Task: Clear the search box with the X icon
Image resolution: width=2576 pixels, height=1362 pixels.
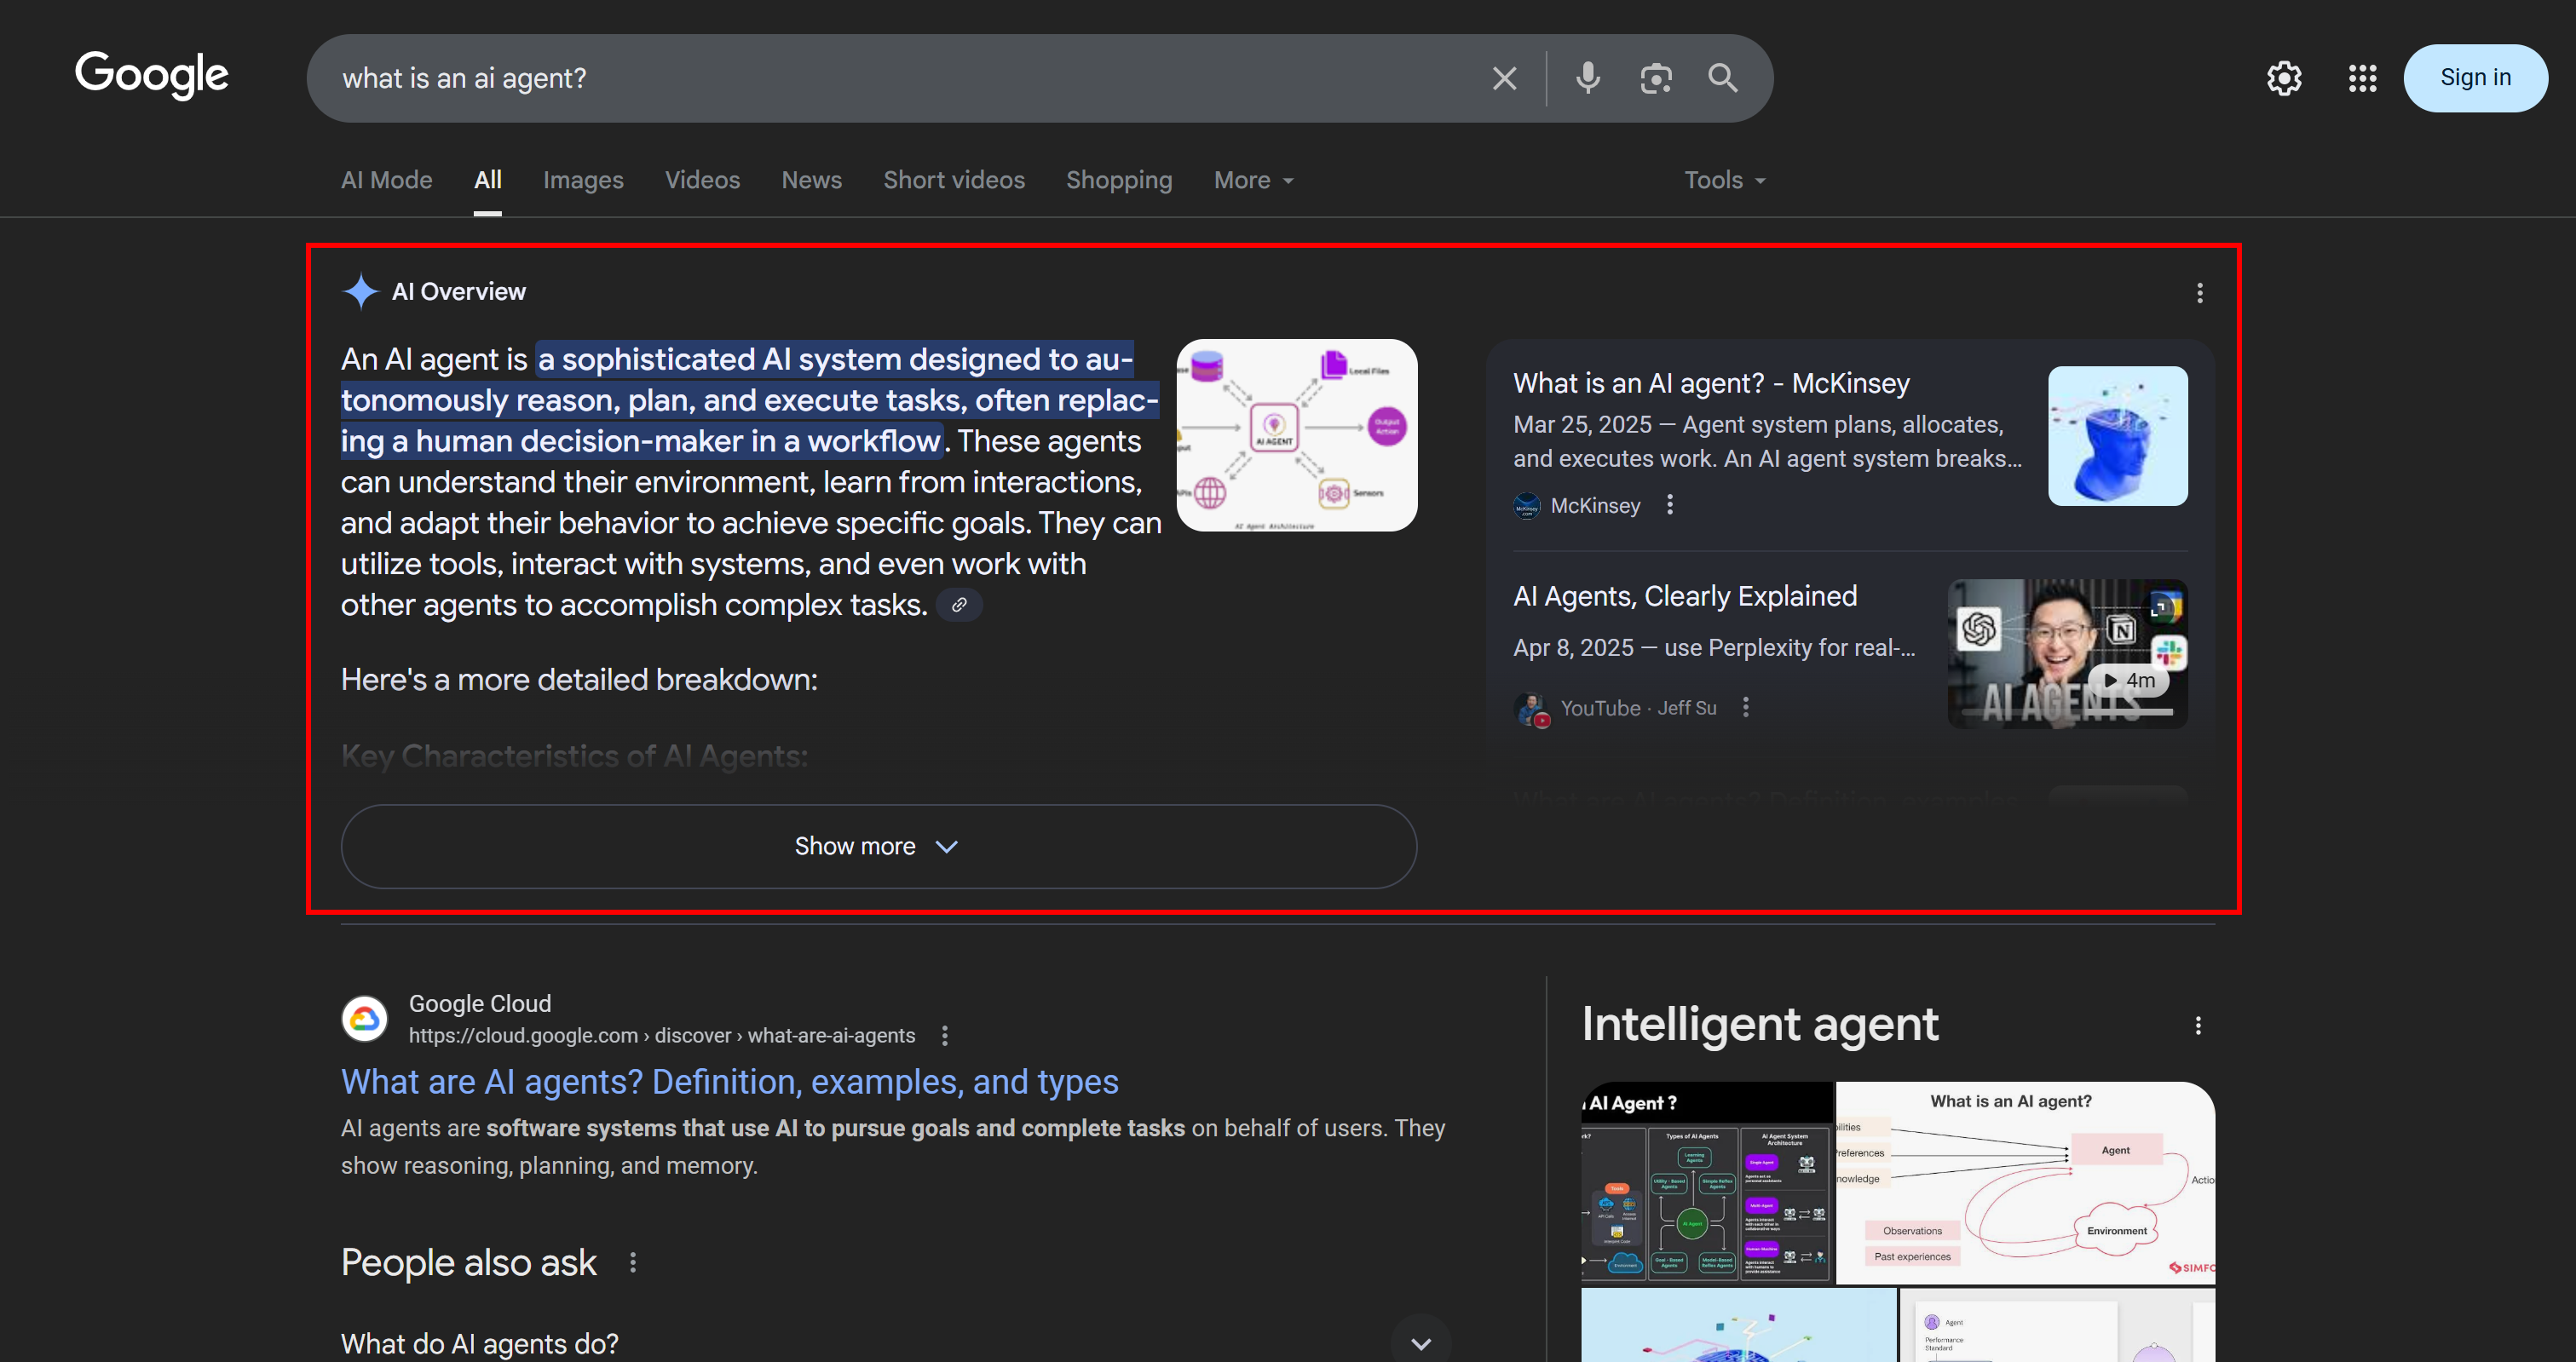Action: (x=1504, y=78)
